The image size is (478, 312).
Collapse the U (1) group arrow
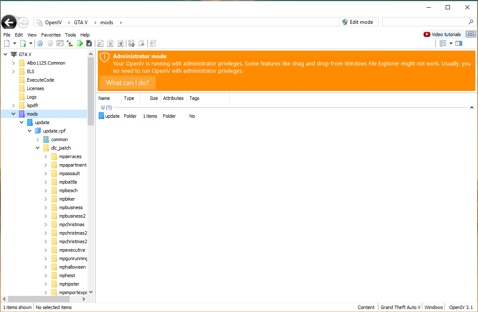tap(472, 108)
